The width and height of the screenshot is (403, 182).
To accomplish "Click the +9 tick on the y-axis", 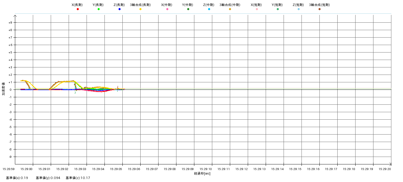I will click(10, 23).
